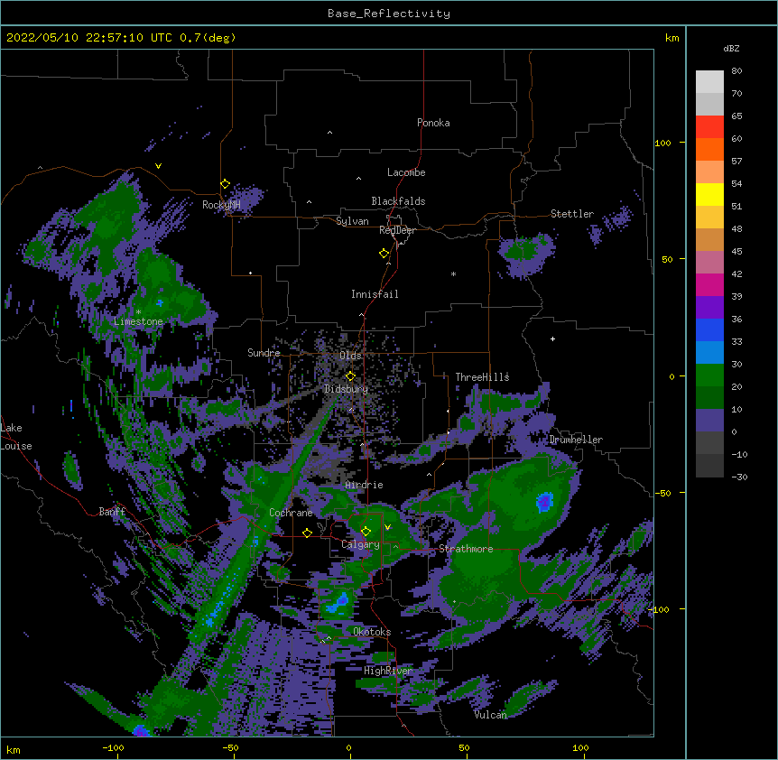Image resolution: width=778 pixels, height=760 pixels.
Task: Click the Vulcan town label
Action: (490, 715)
